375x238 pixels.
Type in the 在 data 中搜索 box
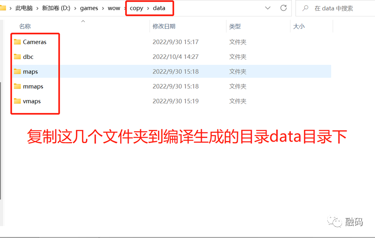pos(338,8)
